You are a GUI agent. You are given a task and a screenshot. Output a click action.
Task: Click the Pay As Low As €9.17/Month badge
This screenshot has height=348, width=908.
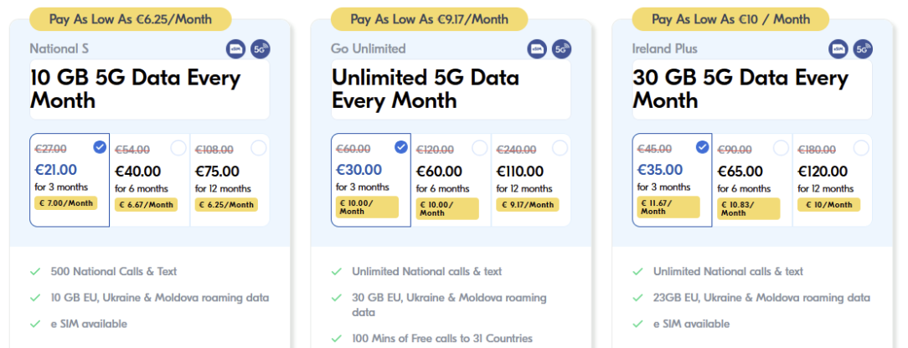point(430,18)
